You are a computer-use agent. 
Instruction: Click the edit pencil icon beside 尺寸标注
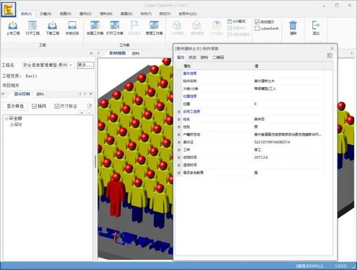pos(90,106)
